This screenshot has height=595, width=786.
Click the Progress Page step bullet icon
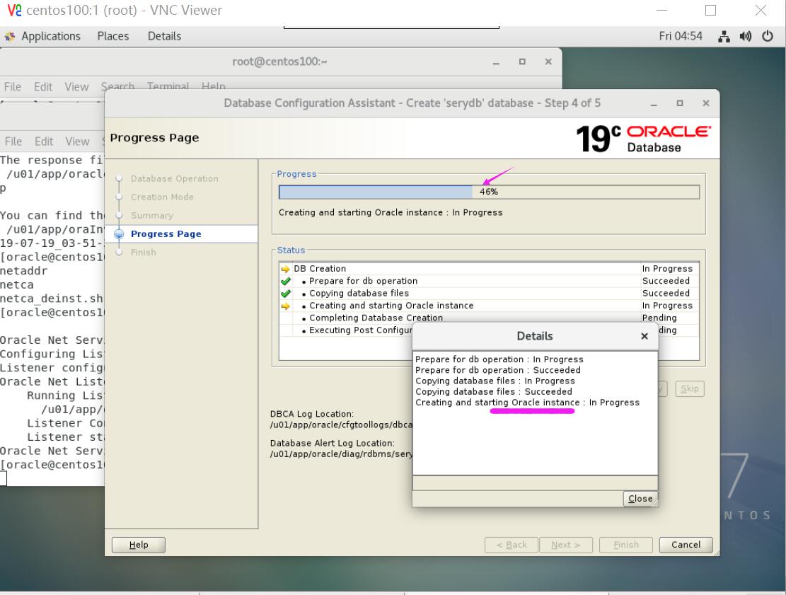(x=119, y=234)
